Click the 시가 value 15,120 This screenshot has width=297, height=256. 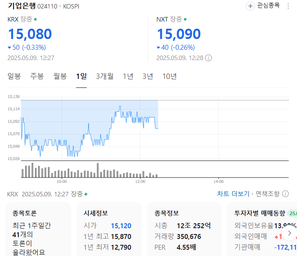click(121, 226)
